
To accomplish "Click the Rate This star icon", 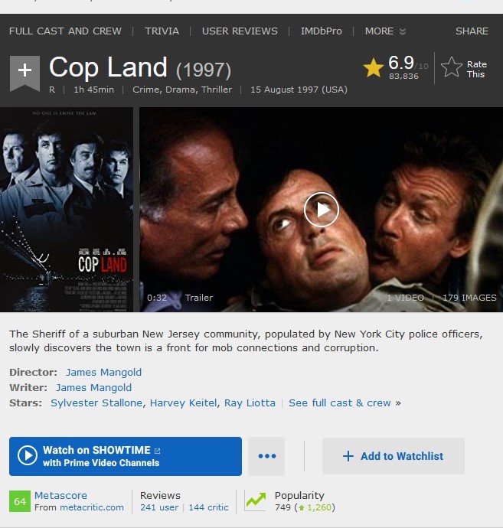I will (x=452, y=67).
